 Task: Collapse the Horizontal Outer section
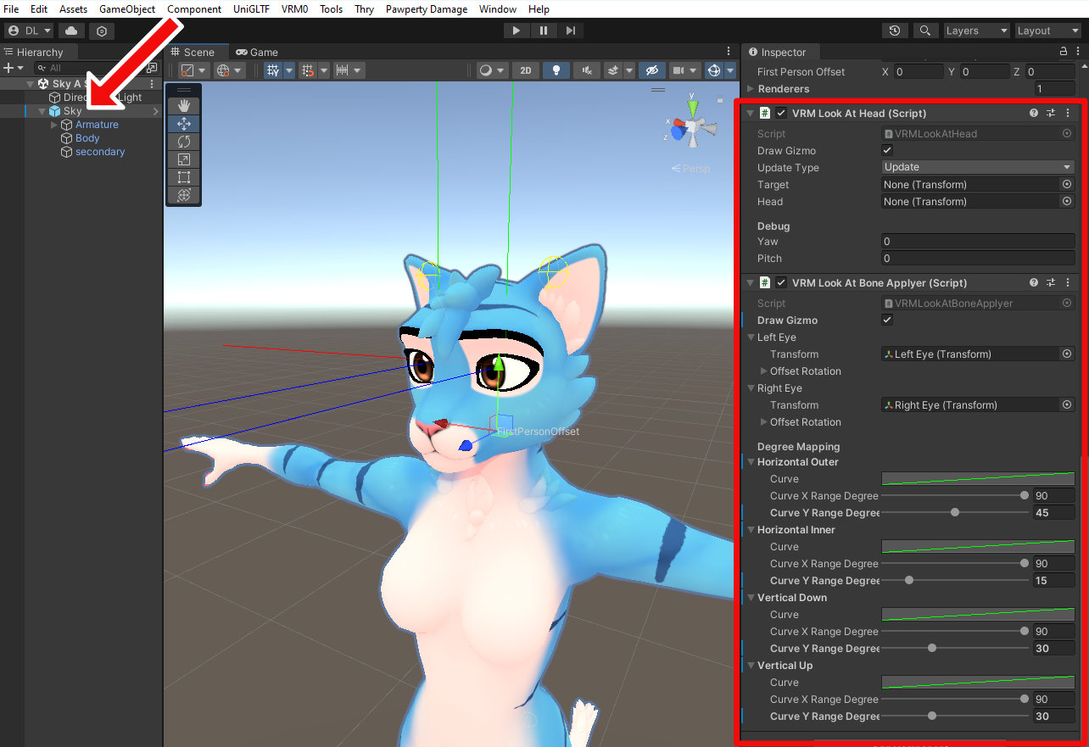coord(751,462)
